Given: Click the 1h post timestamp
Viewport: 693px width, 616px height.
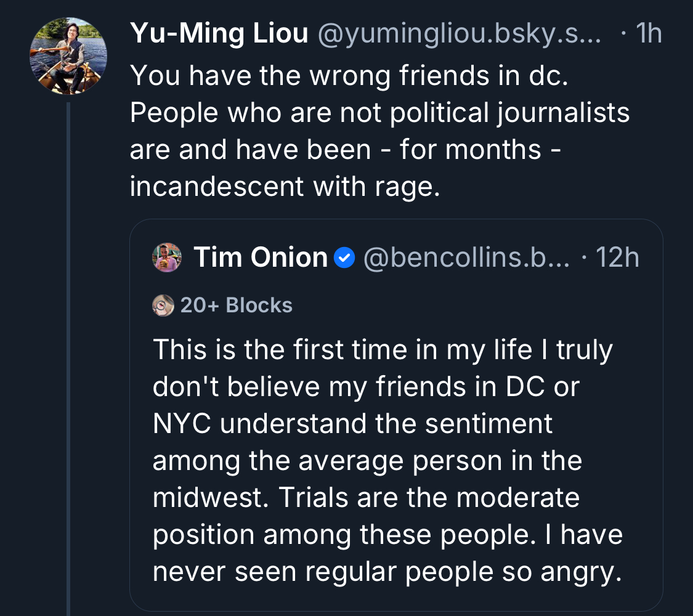Looking at the screenshot, I should [x=648, y=34].
